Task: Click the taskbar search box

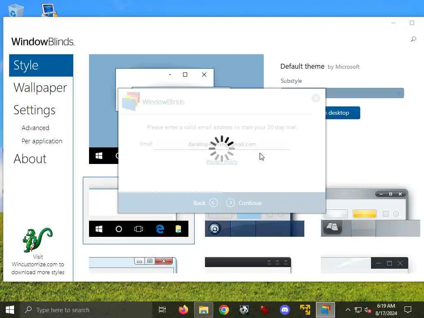Action: coord(87,310)
